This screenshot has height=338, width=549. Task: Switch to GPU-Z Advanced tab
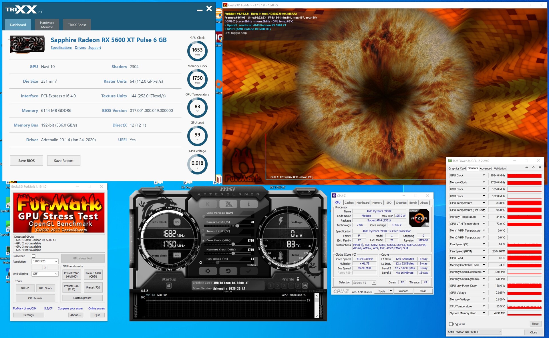pos(486,168)
